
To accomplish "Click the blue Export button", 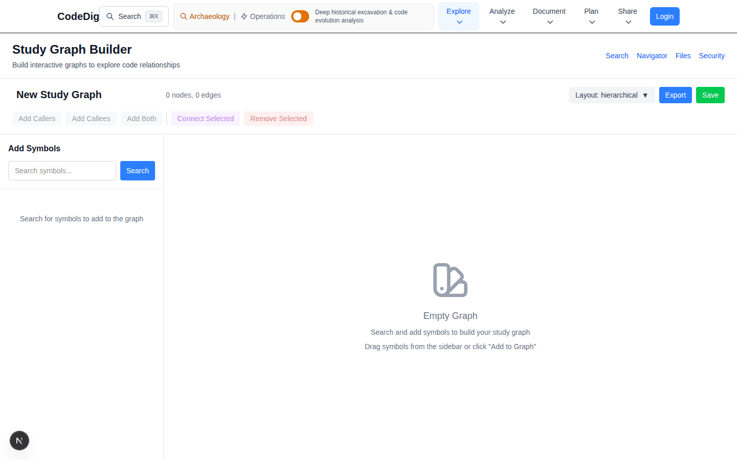I will click(x=675, y=95).
